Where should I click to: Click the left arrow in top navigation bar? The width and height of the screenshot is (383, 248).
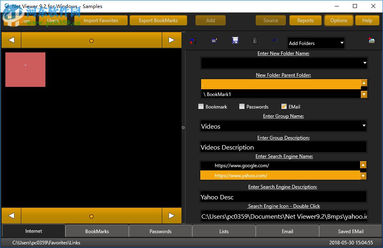pos(12,40)
